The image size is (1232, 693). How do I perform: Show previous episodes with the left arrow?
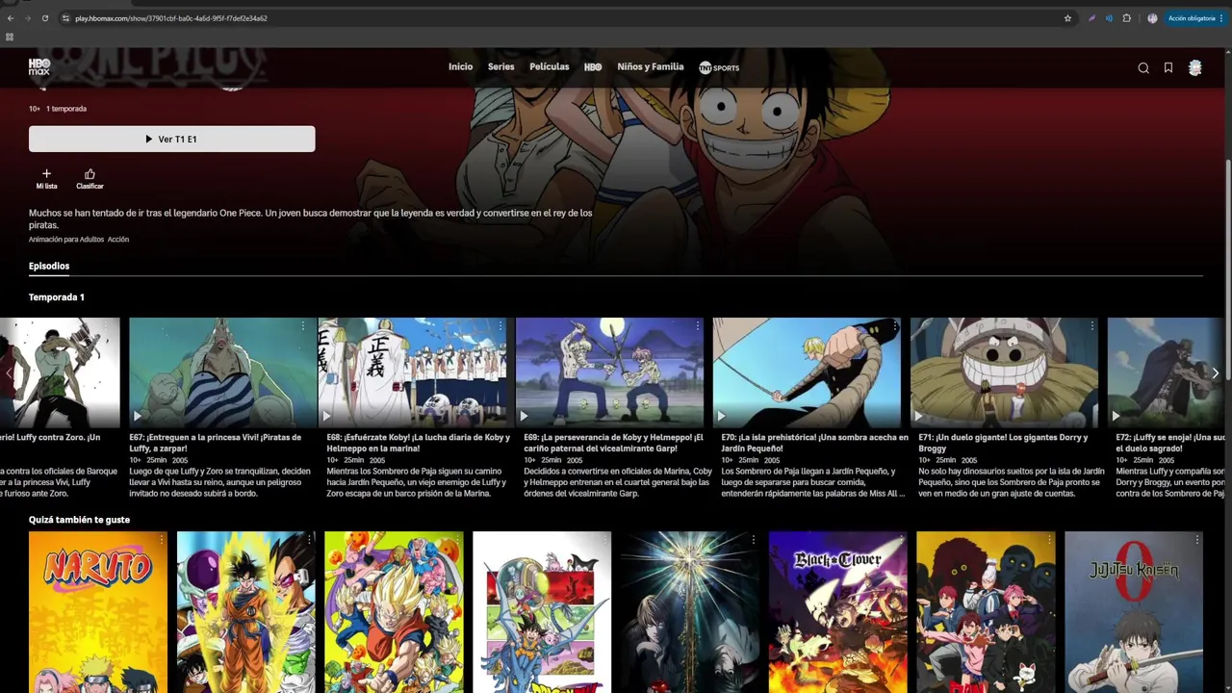click(x=9, y=372)
